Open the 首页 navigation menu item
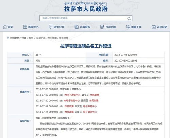 pyautogui.click(x=8, y=27)
